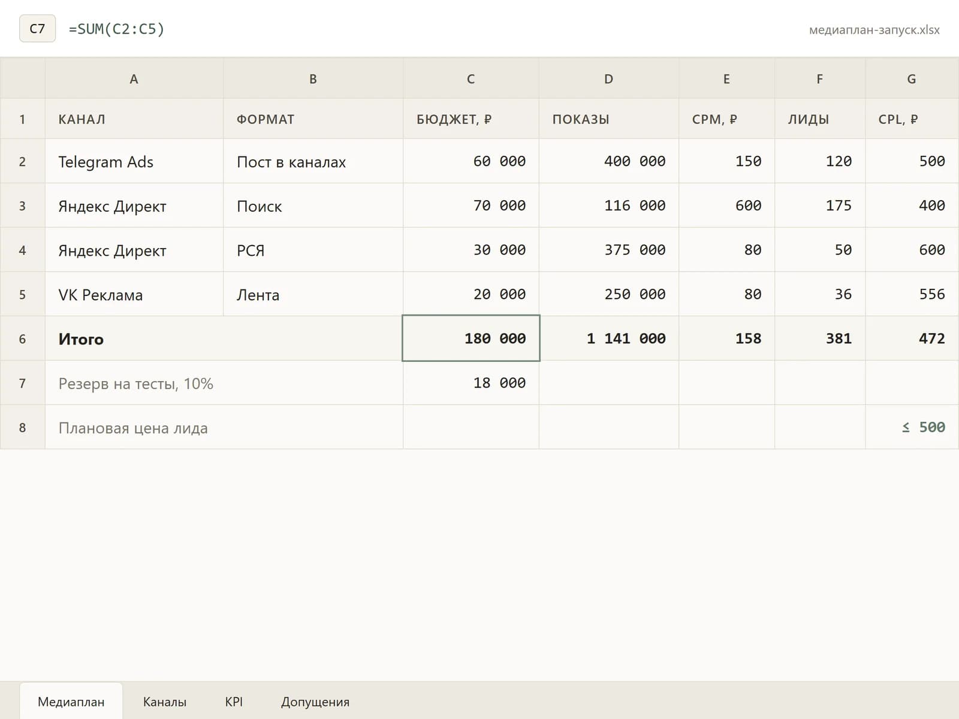The height and width of the screenshot is (719, 959).
Task: Select the 18 000 reserve cell
Action: (471, 383)
